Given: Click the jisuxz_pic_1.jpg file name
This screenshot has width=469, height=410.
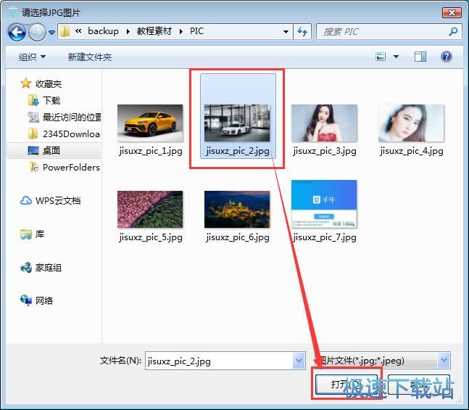Looking at the screenshot, I should pos(151,151).
